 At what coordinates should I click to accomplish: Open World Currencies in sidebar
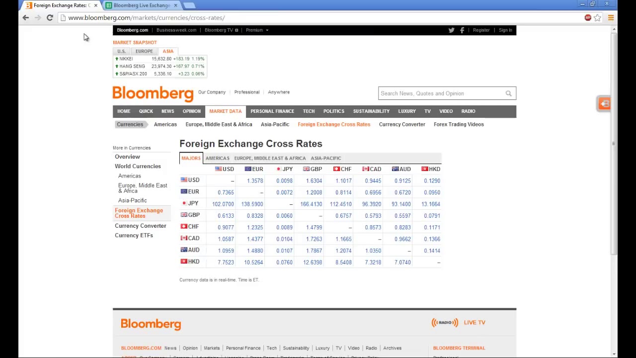point(138,167)
